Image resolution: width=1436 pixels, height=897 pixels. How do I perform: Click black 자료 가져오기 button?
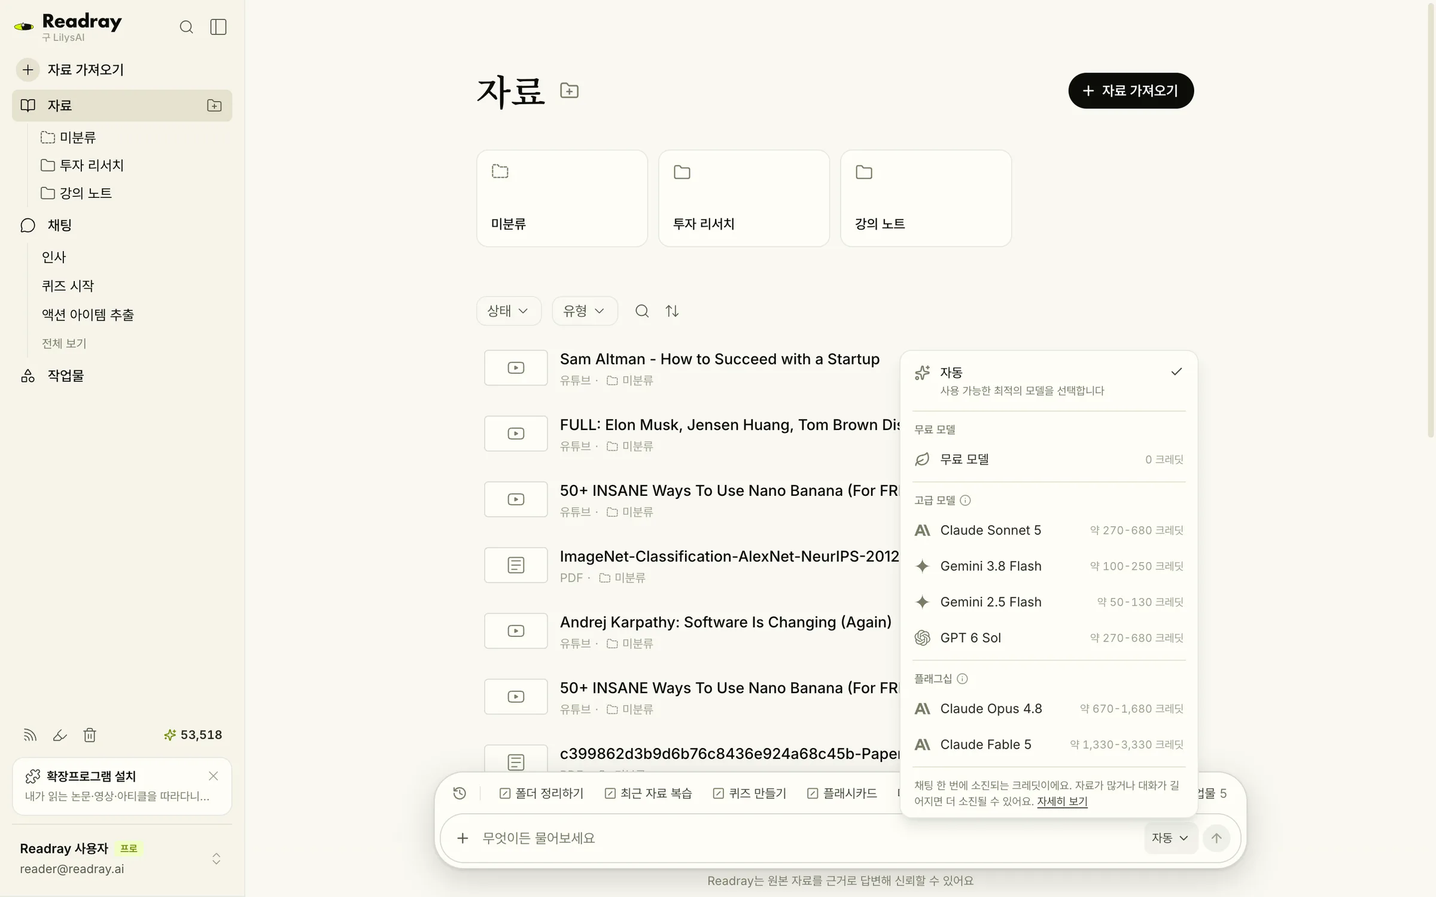(1131, 91)
